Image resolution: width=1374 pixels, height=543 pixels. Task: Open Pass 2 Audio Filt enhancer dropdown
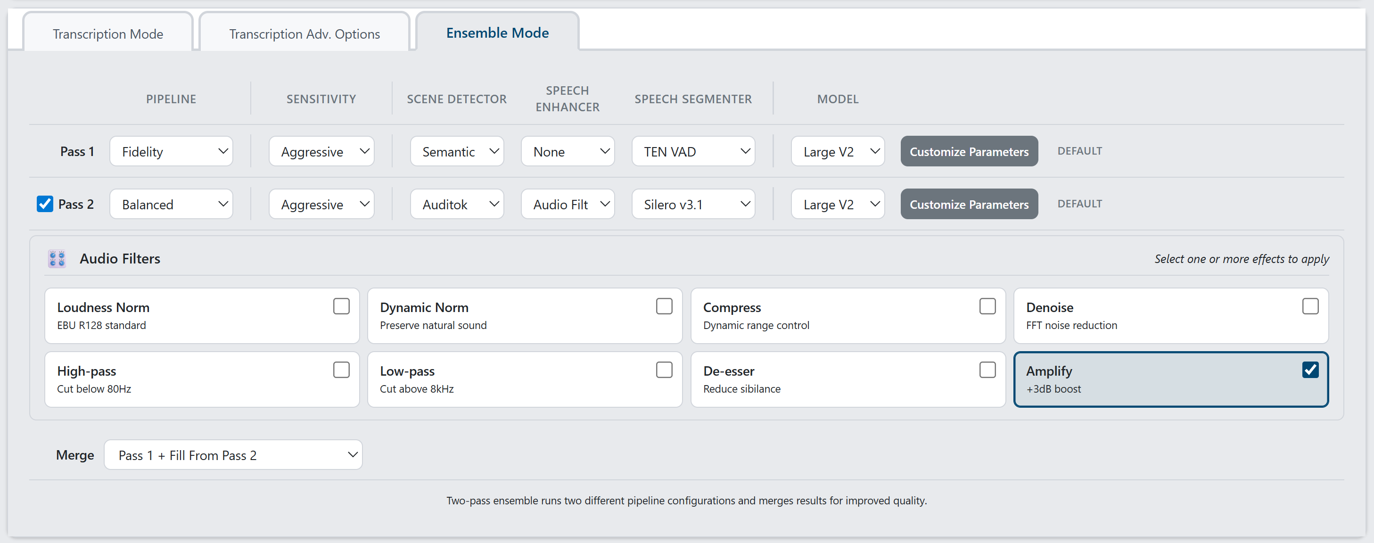click(568, 204)
